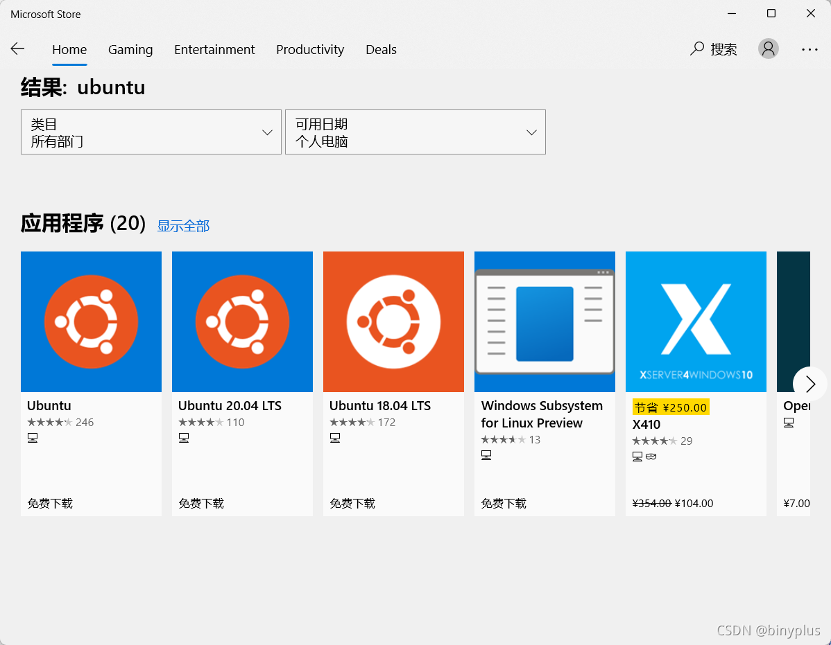Click PC device icon under X410

(x=637, y=456)
